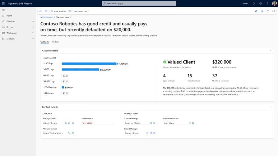Email Forest Vendor Service contact
Viewport: 278px width, 156px height.
pyautogui.click(x=73, y=133)
